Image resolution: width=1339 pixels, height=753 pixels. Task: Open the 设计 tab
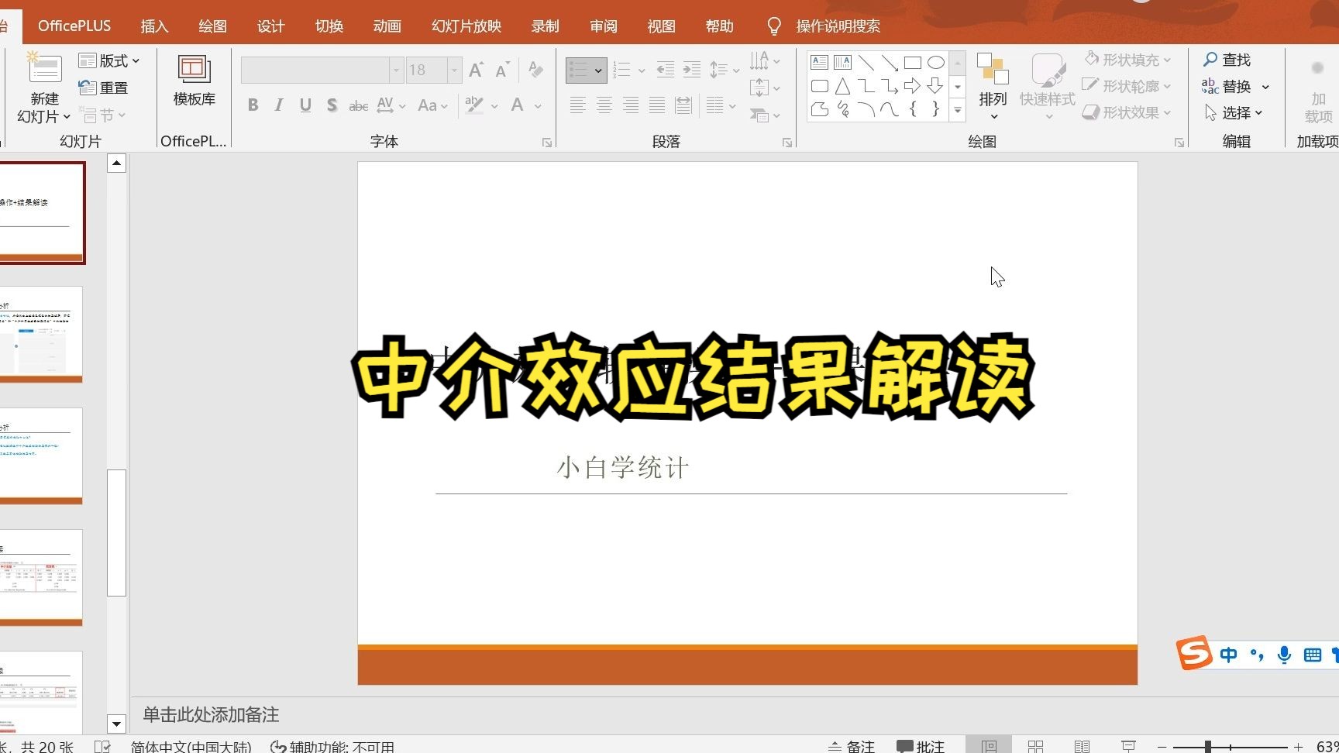(270, 26)
